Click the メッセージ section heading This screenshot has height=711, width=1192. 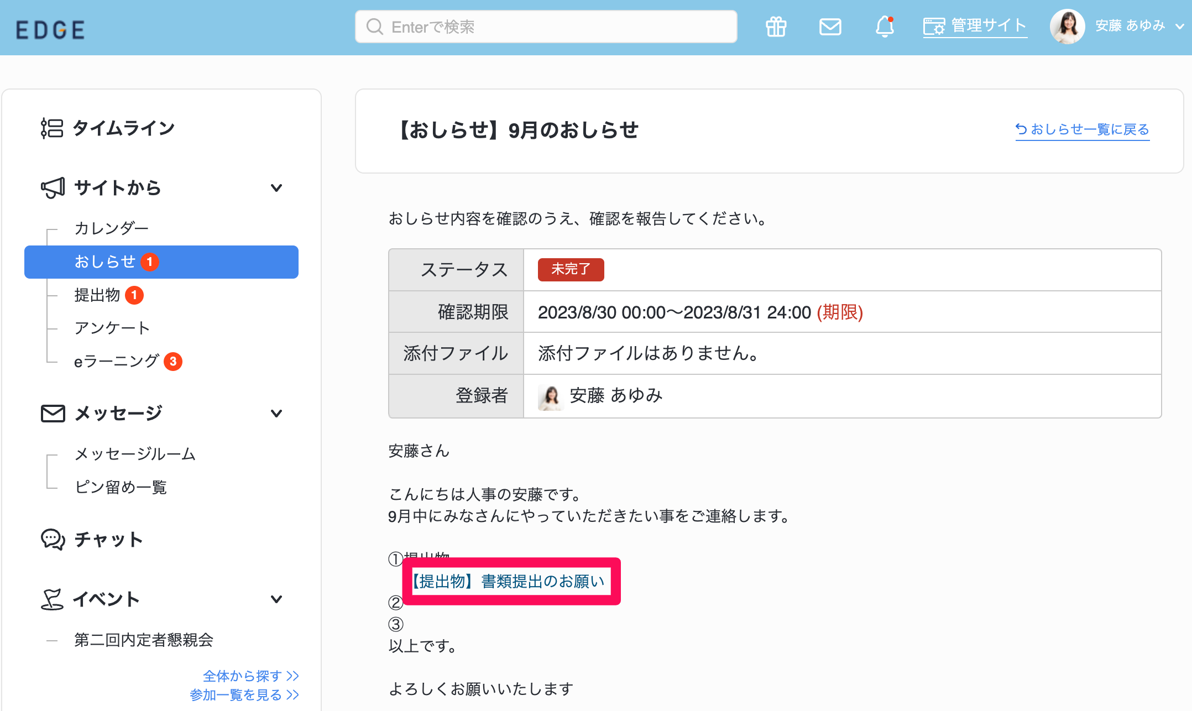(x=119, y=414)
